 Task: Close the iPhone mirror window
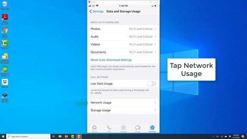pos(157,2)
